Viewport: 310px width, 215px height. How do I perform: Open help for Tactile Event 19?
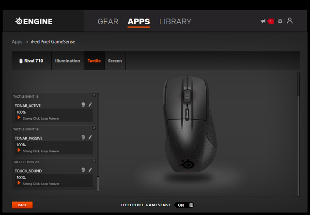click(x=94, y=128)
